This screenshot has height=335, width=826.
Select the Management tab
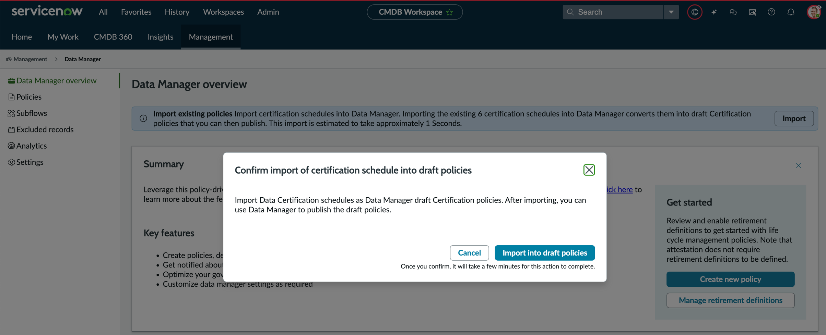211,37
